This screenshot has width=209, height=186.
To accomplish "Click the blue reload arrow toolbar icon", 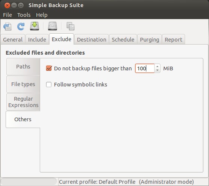I will click(x=21, y=26).
